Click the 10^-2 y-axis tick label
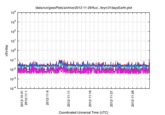The height and width of the screenshot is (115, 165). click(13, 69)
